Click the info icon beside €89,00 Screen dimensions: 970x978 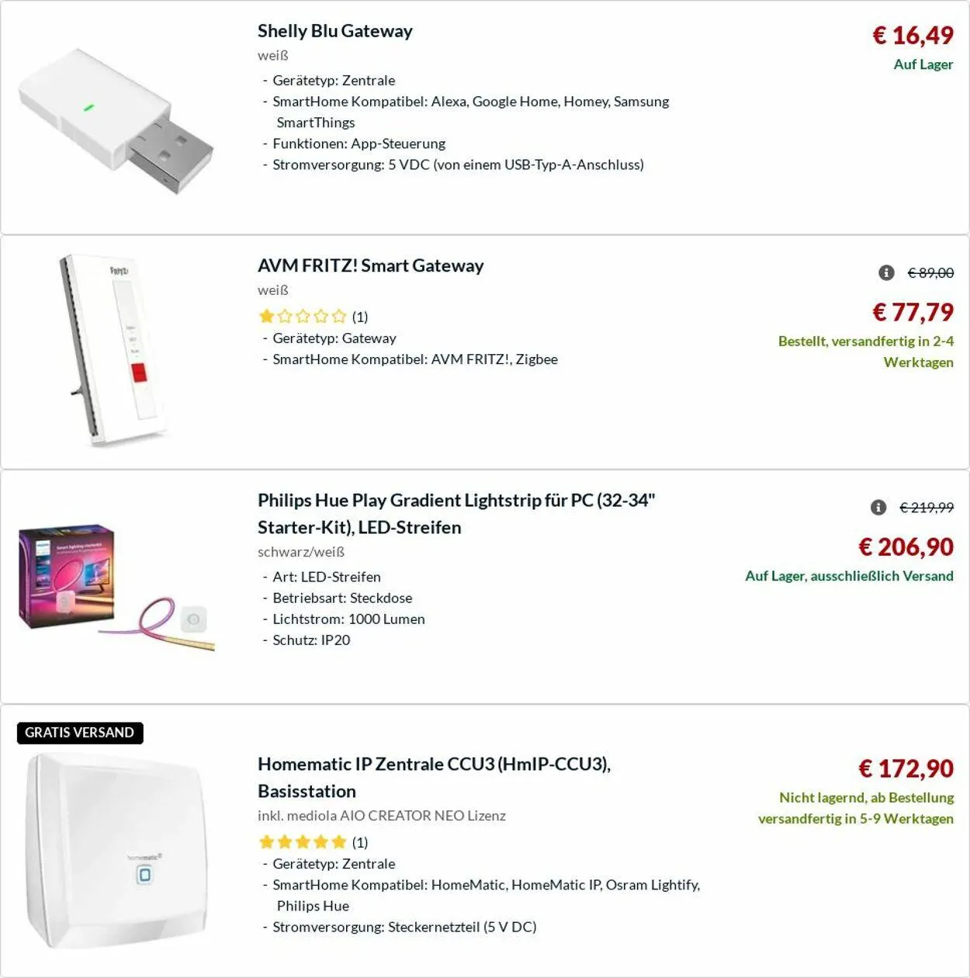click(x=886, y=272)
